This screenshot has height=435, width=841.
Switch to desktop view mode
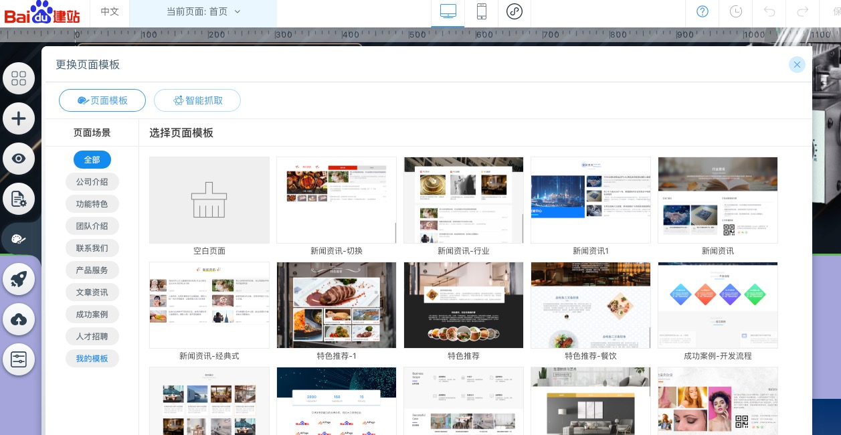[448, 11]
